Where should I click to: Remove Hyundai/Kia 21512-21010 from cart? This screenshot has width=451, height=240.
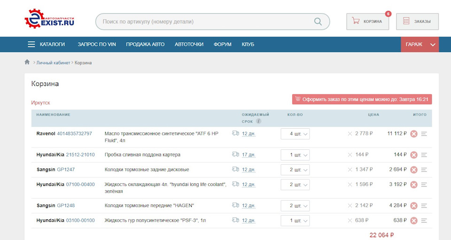click(413, 155)
